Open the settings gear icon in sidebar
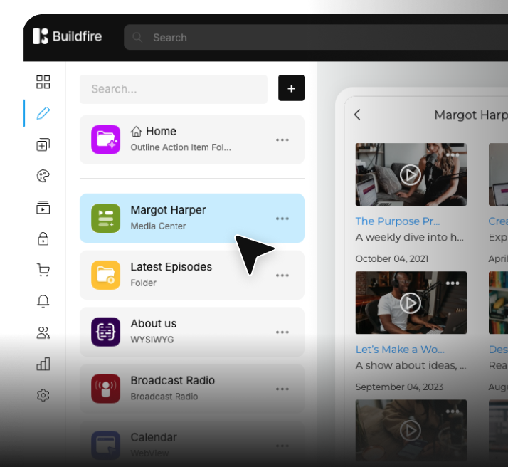 tap(43, 395)
